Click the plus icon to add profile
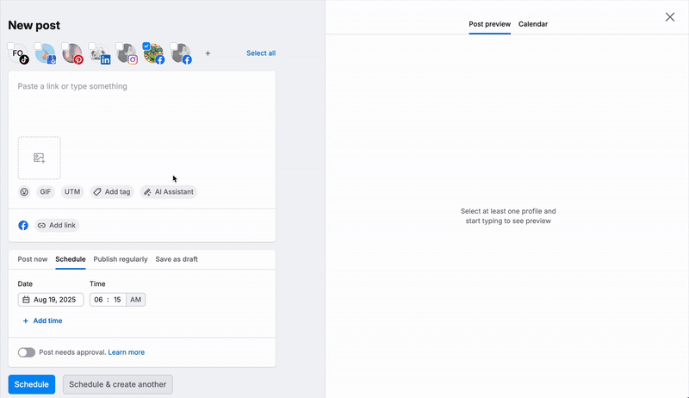This screenshot has width=689, height=398. (x=208, y=53)
